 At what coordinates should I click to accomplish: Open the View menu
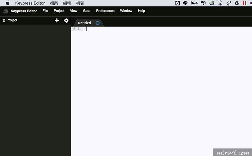pyautogui.click(x=73, y=11)
